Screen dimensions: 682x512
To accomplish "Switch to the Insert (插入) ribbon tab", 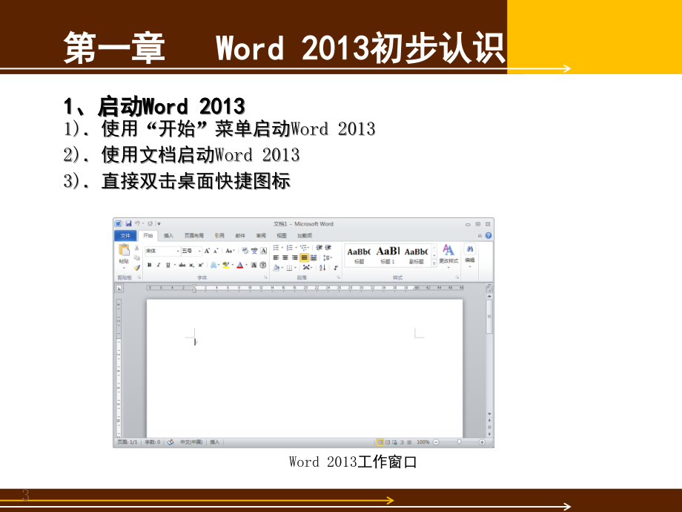I will pyautogui.click(x=169, y=235).
